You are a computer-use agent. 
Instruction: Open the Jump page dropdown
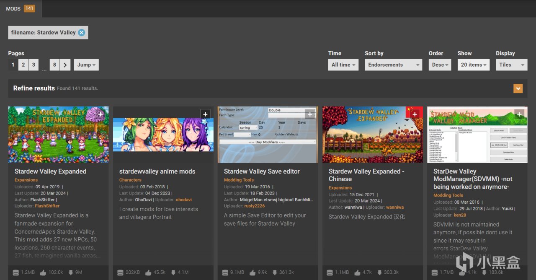pos(86,65)
